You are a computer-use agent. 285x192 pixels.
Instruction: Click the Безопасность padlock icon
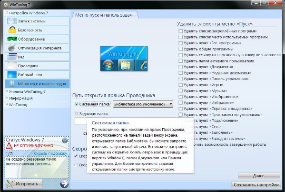pos(12,30)
